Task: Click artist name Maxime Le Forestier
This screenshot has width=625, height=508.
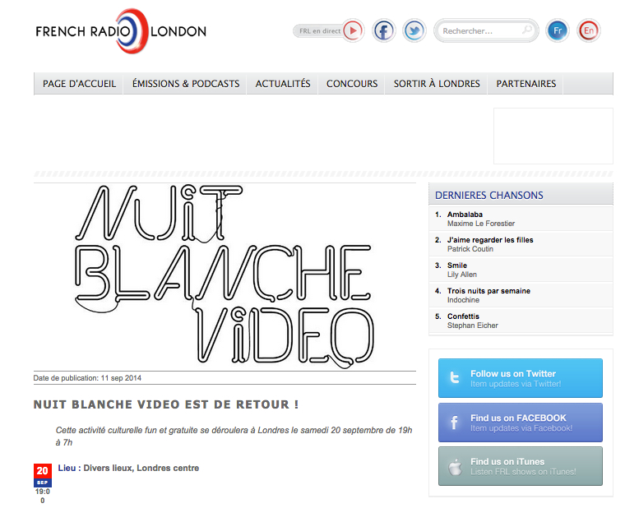Action: click(x=481, y=224)
